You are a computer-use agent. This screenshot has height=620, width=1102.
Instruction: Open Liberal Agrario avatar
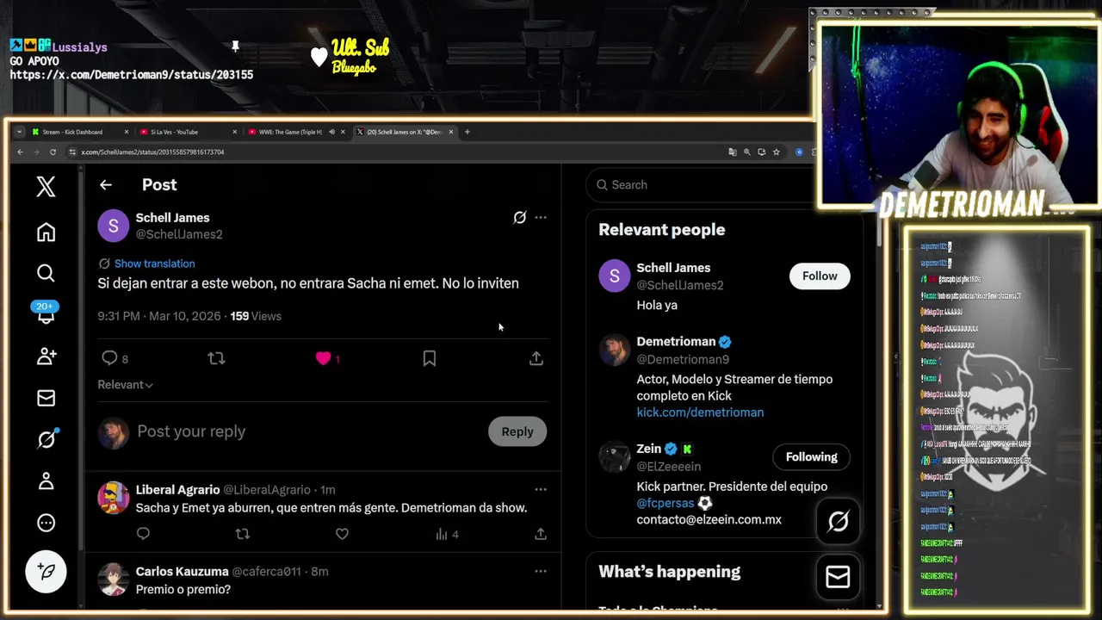[x=113, y=498]
